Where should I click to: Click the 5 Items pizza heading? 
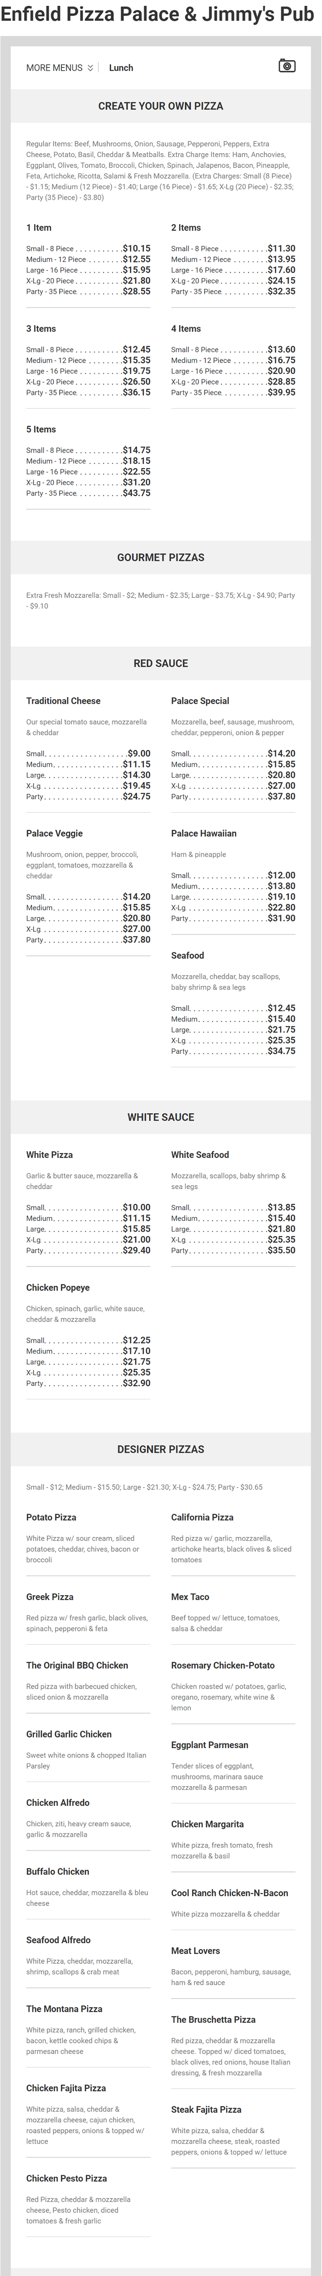(41, 430)
